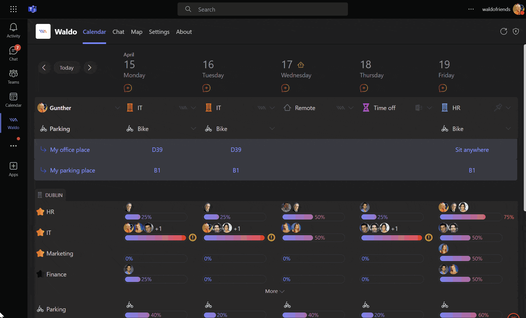Click the Waldo logo tile in the header

click(x=43, y=31)
